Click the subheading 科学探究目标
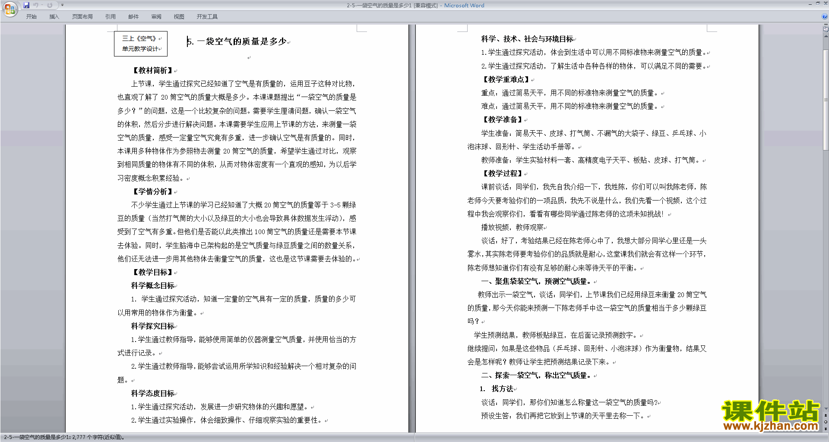 point(153,326)
